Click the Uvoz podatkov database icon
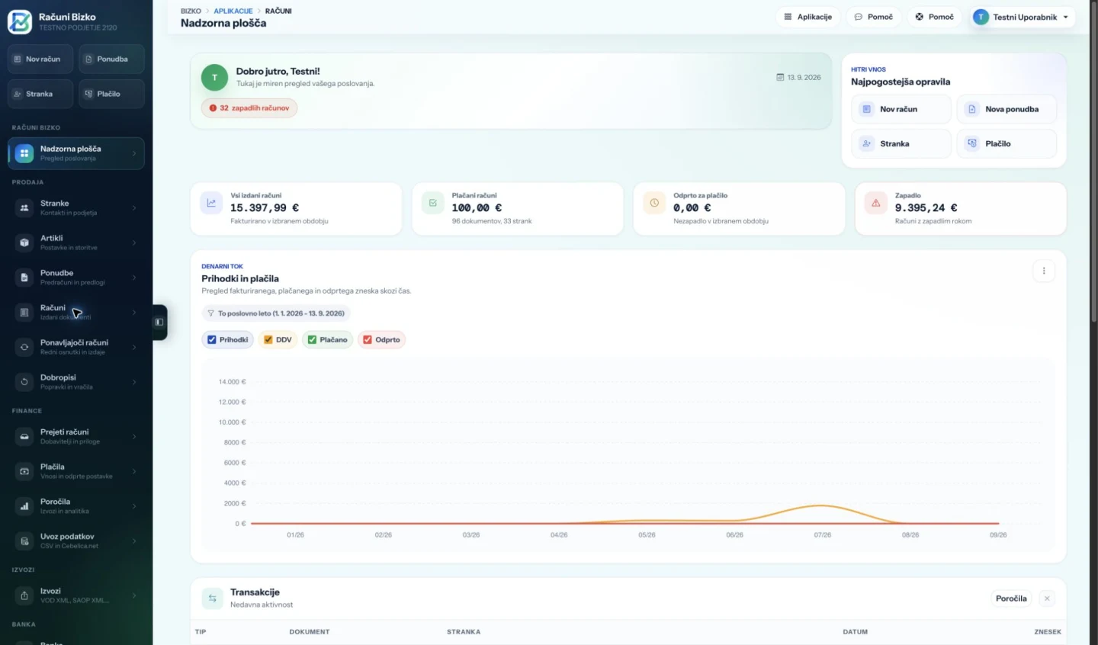Image resolution: width=1098 pixels, height=645 pixels. click(x=24, y=541)
